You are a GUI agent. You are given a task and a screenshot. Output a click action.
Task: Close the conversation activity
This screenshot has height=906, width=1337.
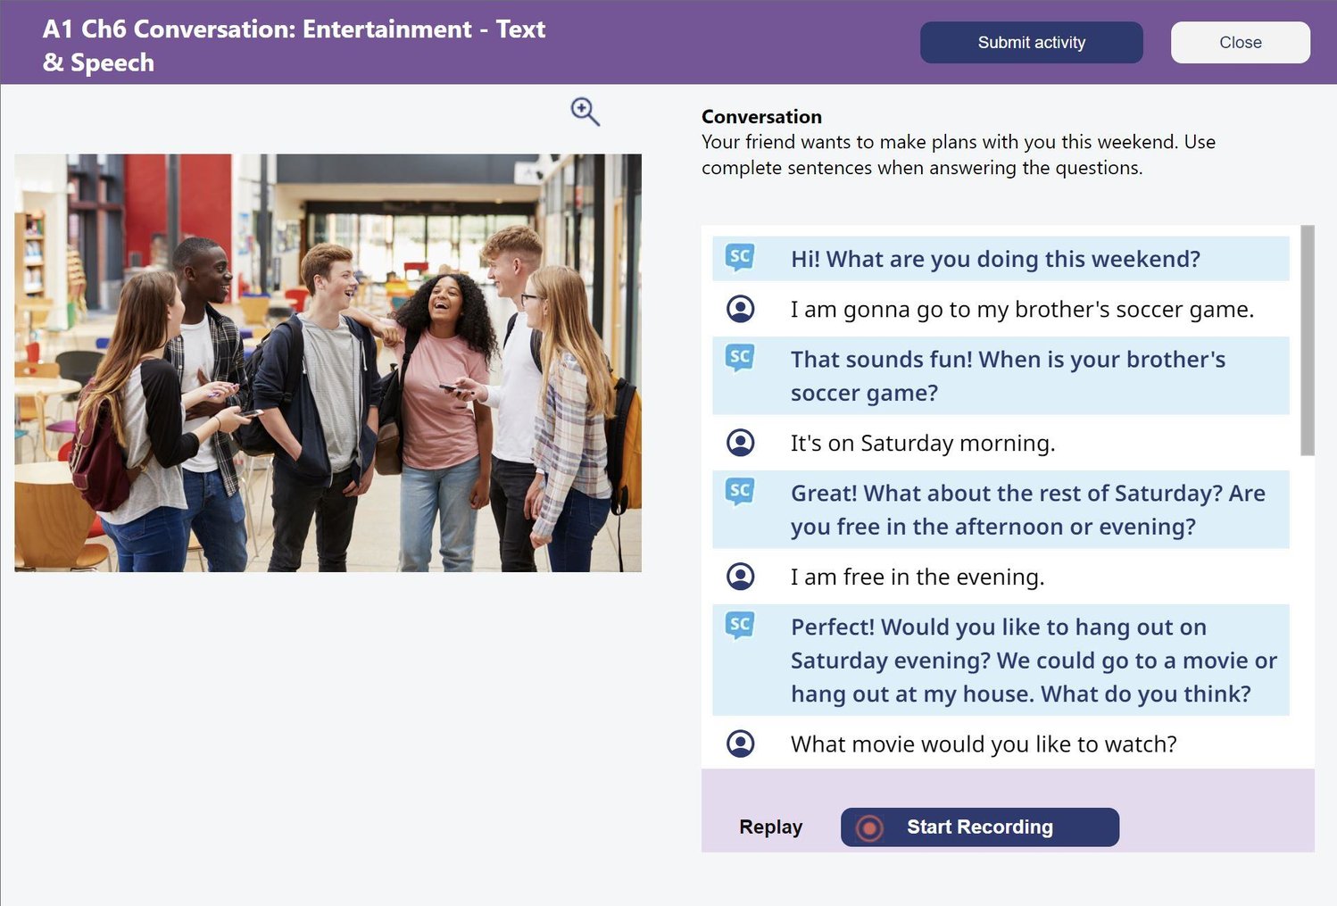[1241, 43]
